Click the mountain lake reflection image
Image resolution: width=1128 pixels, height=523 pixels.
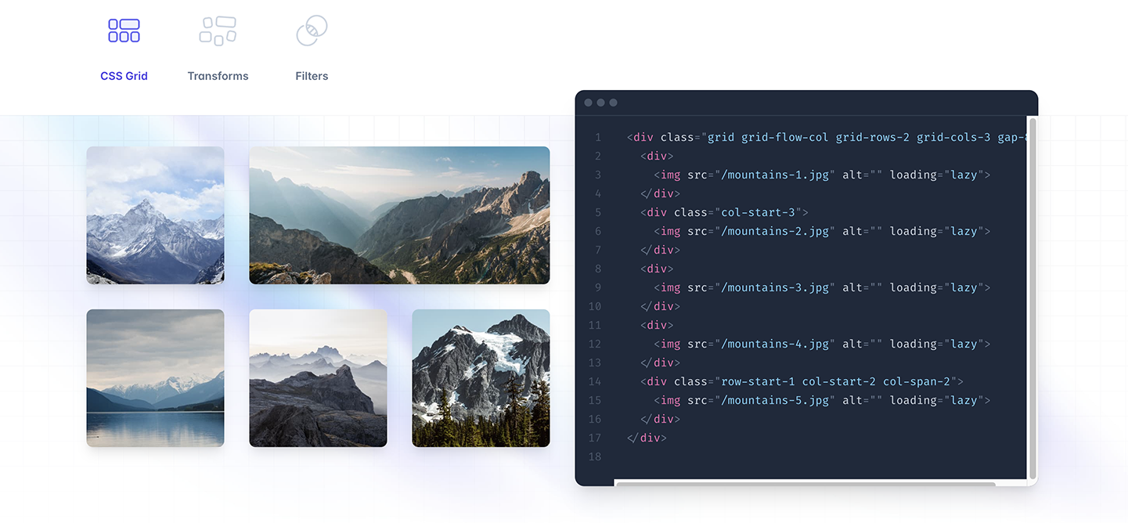tap(155, 378)
